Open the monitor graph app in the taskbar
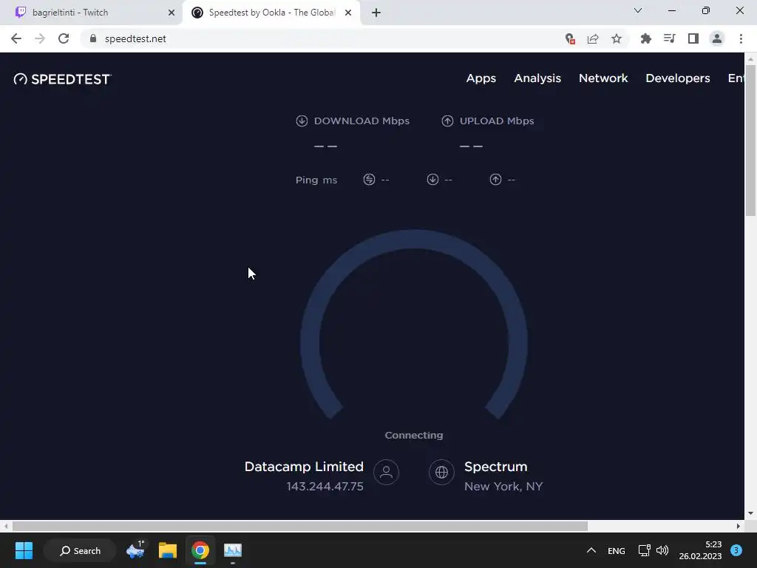This screenshot has width=757, height=568. tap(233, 550)
